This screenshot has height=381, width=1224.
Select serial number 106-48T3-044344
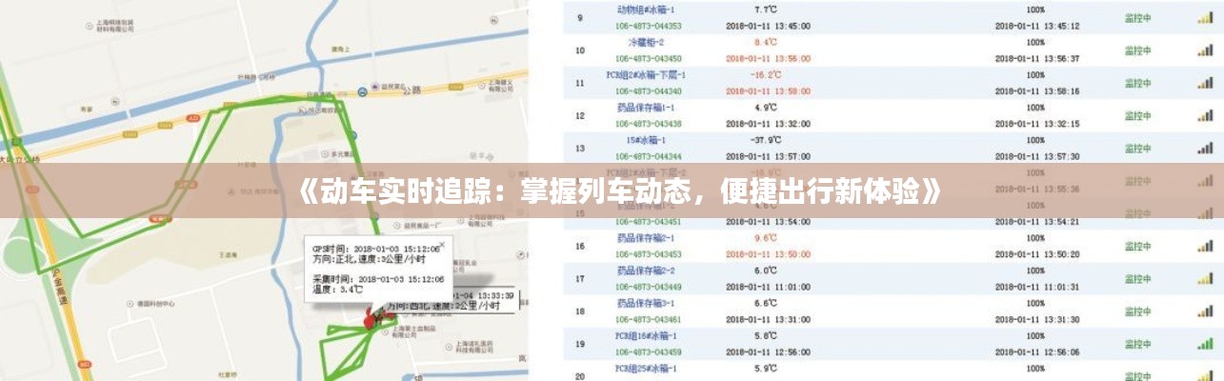(x=648, y=155)
